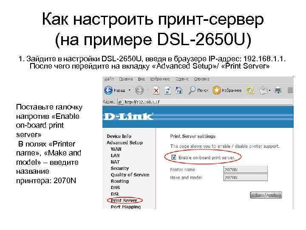Select Security in the sidebar
Viewport: 306px width, 230px height.
tap(120, 168)
